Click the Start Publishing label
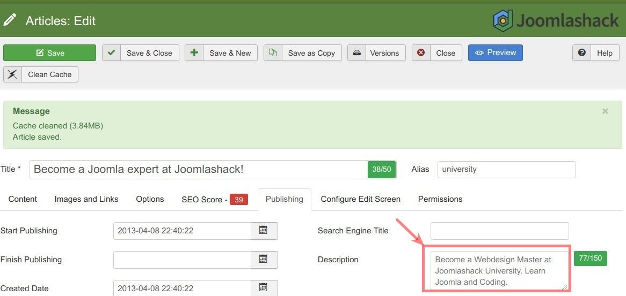 pyautogui.click(x=29, y=231)
